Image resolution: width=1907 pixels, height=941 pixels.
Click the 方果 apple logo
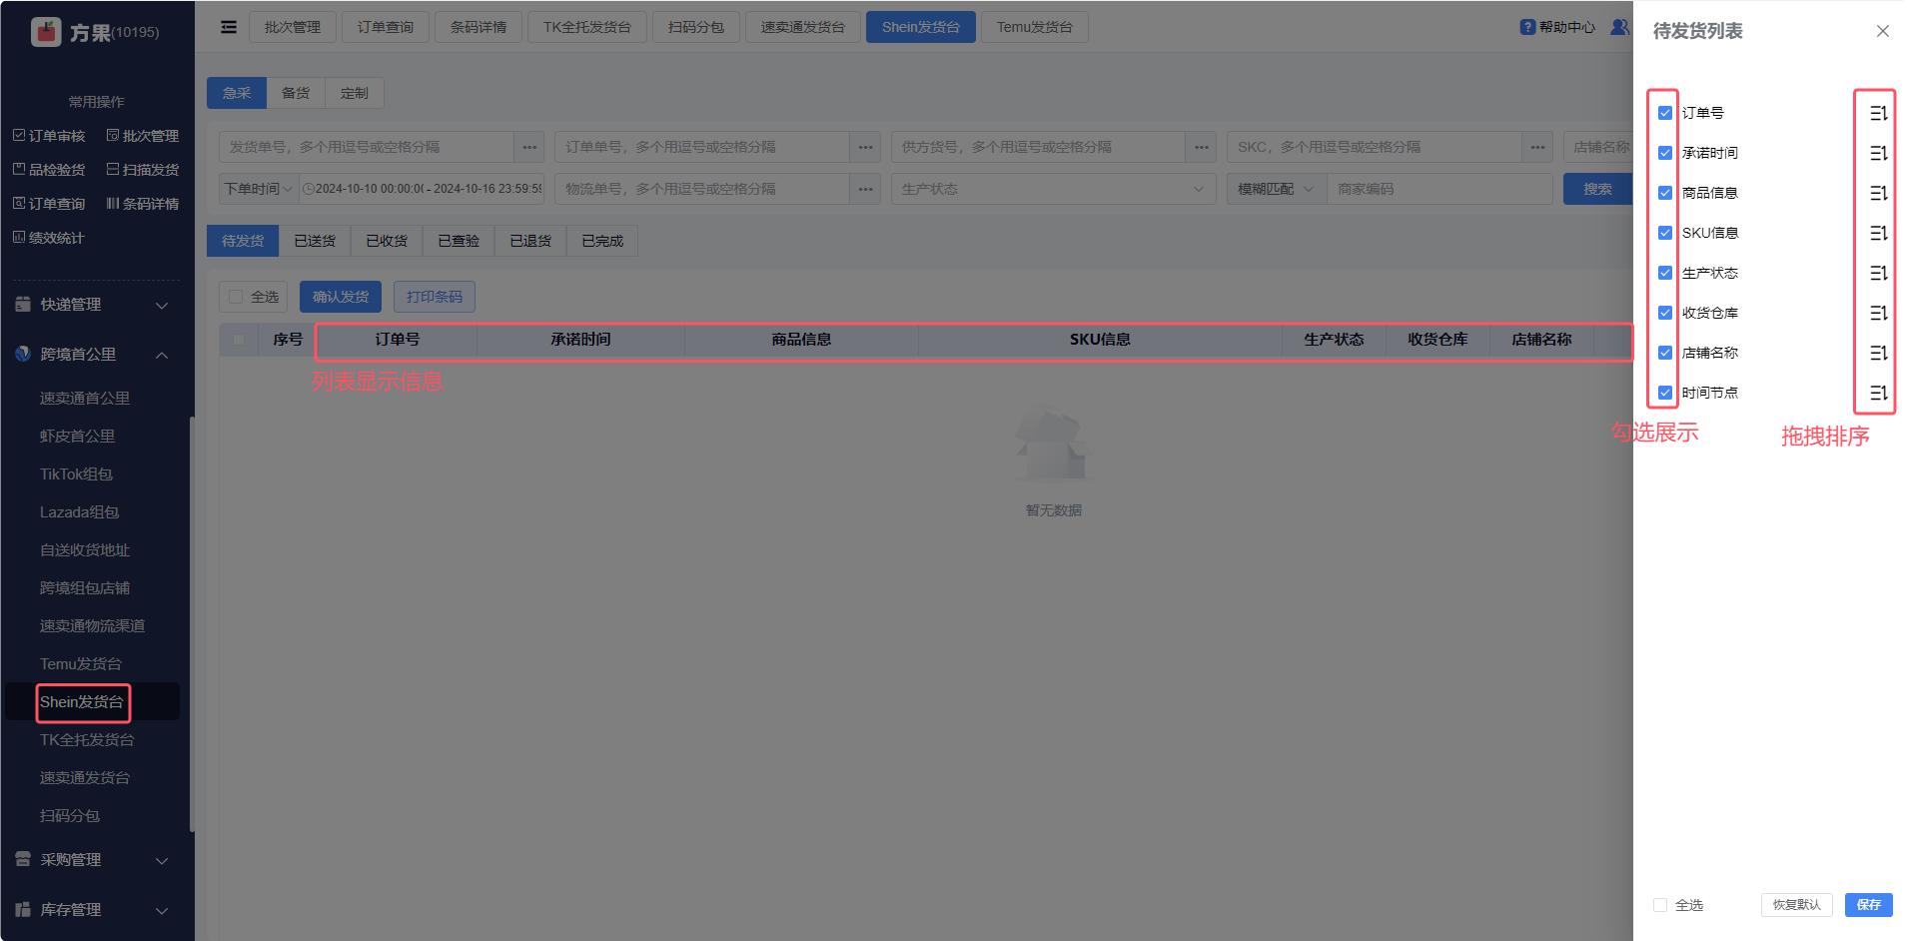pos(46,32)
